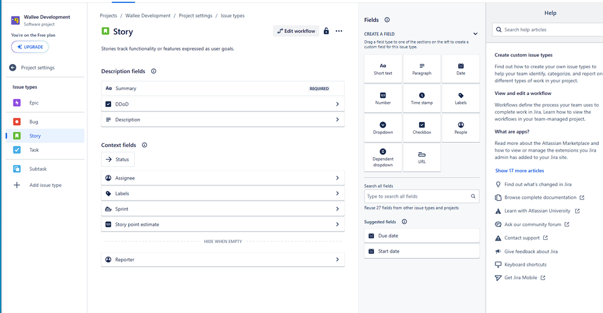This screenshot has width=603, height=313.
Task: Open the three-dot more actions menu
Action: click(x=339, y=31)
